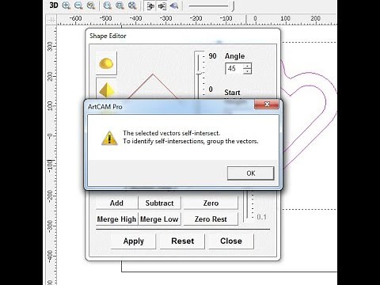Screen dimensions: 380x285
Task: Click the purple relief view toolbar icon
Action: point(174,6)
